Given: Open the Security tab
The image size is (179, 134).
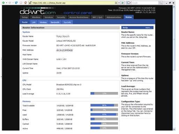Looking at the screenshot, I should pos(61,17).
